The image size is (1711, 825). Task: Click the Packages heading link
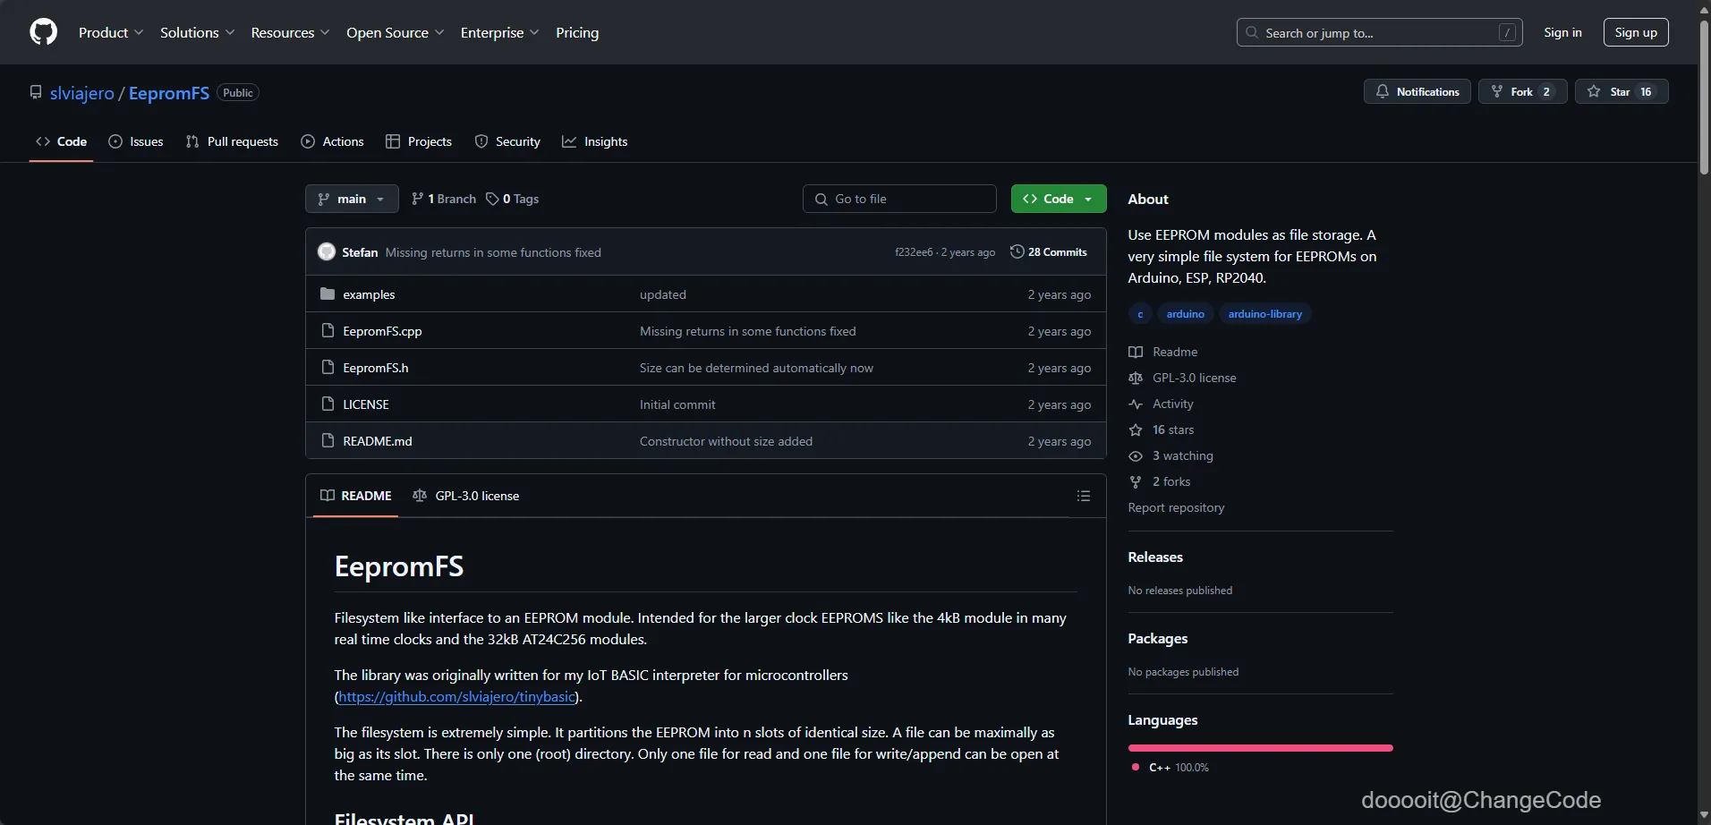(1158, 638)
